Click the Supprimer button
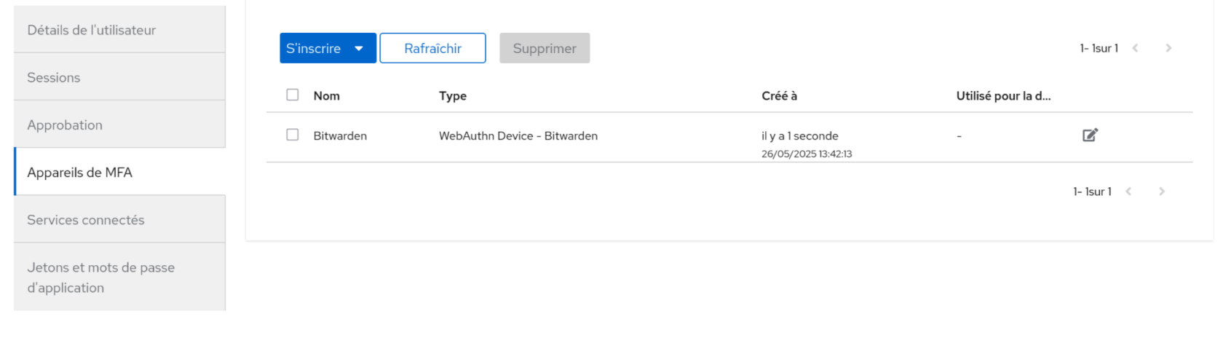The height and width of the screenshot is (351, 1223). point(545,49)
